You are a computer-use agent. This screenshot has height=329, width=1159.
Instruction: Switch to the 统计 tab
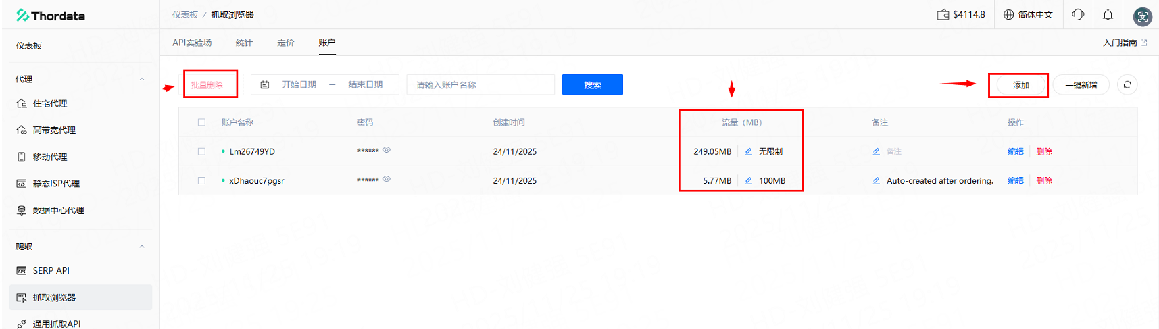pos(244,43)
